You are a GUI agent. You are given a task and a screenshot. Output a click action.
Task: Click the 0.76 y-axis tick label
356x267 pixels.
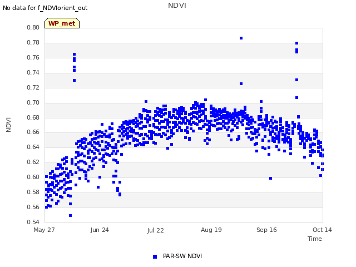coord(33,57)
